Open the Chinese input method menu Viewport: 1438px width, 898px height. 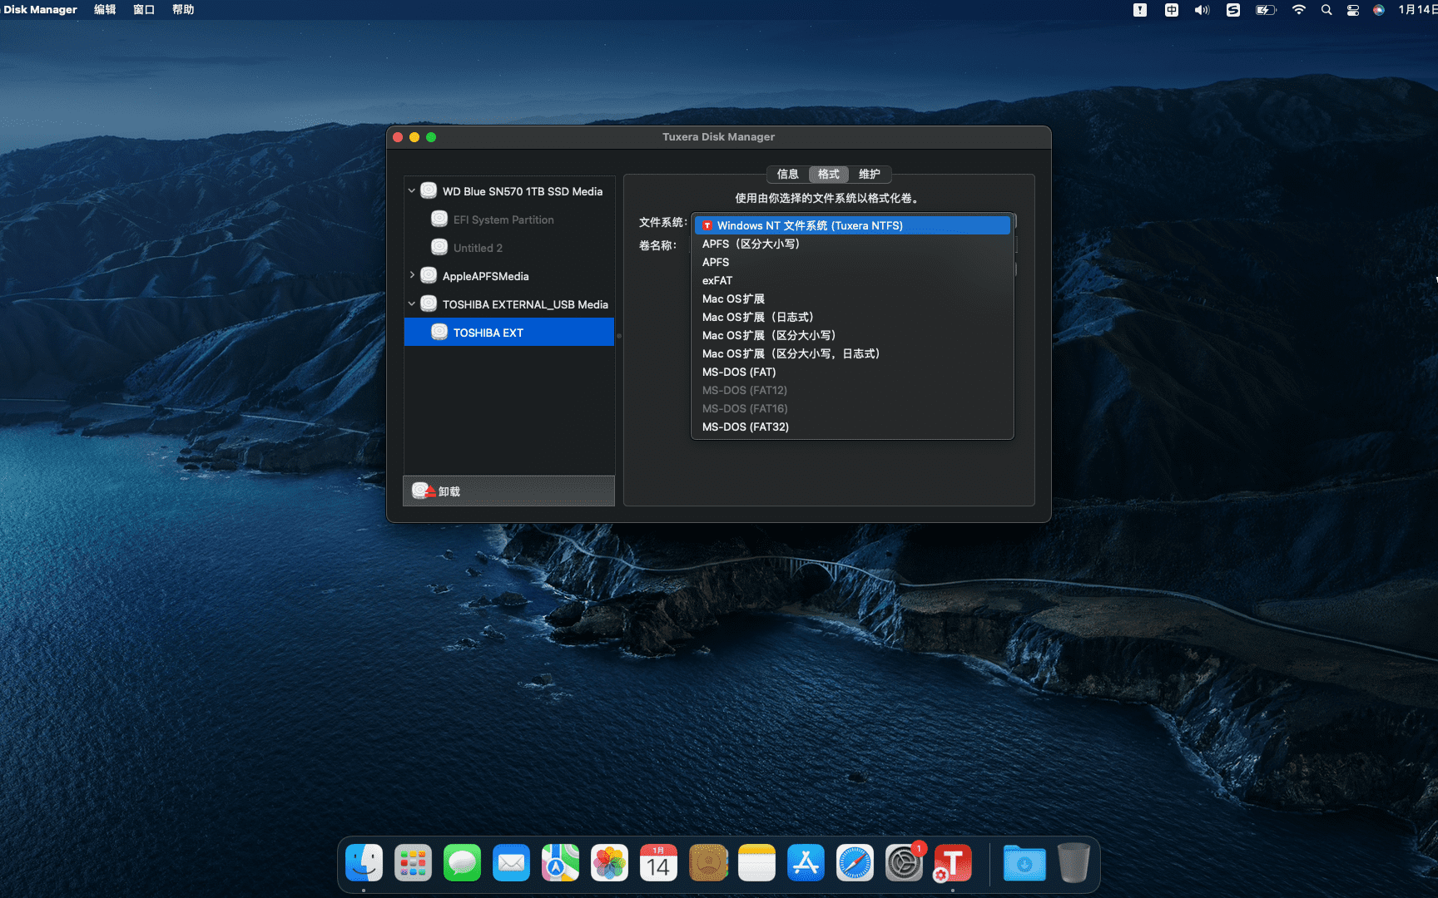1172,10
